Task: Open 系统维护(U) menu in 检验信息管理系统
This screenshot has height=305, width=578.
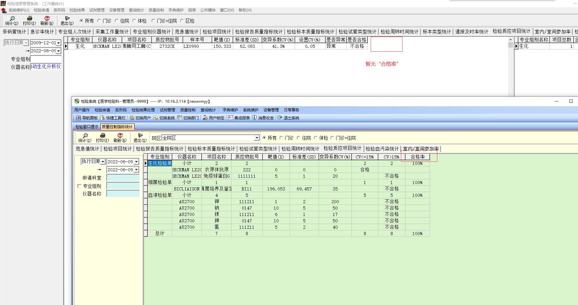Action: (x=19, y=10)
